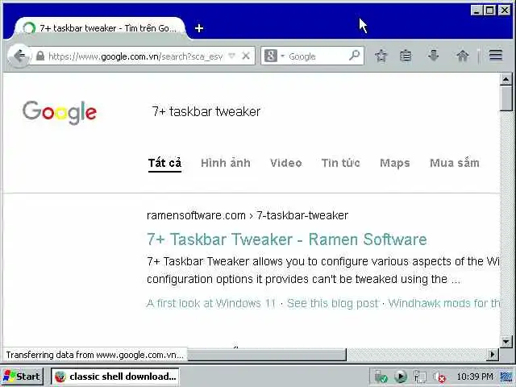Image resolution: width=516 pixels, height=387 pixels.
Task: Open the Start menu
Action: click(22, 377)
